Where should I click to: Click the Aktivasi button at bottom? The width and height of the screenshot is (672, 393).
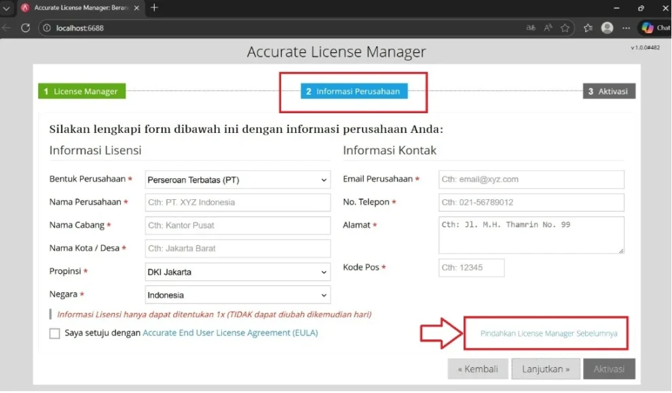tap(609, 369)
